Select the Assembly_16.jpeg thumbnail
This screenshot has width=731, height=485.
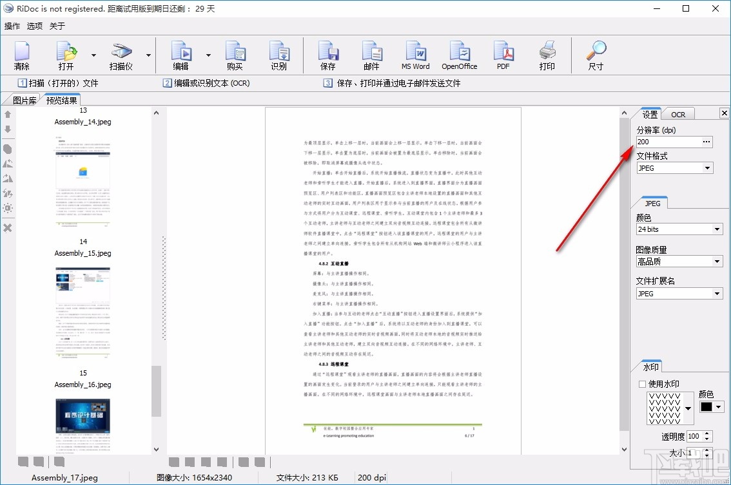(83, 426)
